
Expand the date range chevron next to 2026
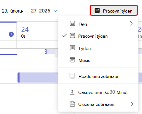[x=55, y=11]
